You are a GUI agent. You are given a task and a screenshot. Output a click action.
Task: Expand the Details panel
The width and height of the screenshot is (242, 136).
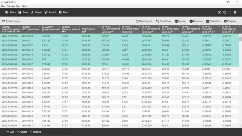tap(35, 132)
